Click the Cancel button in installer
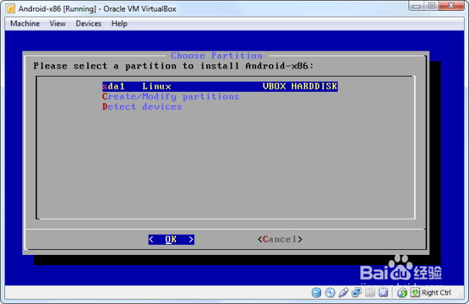Screen dimensions: 469x304 (x=280, y=239)
